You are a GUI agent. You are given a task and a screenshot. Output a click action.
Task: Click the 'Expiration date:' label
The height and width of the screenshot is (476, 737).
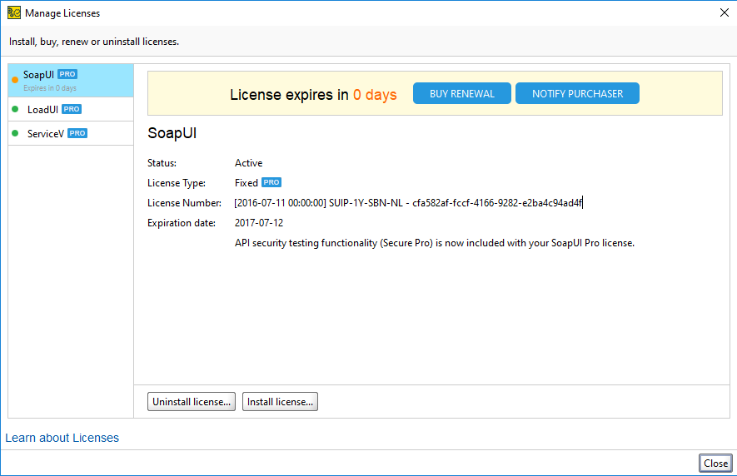182,223
